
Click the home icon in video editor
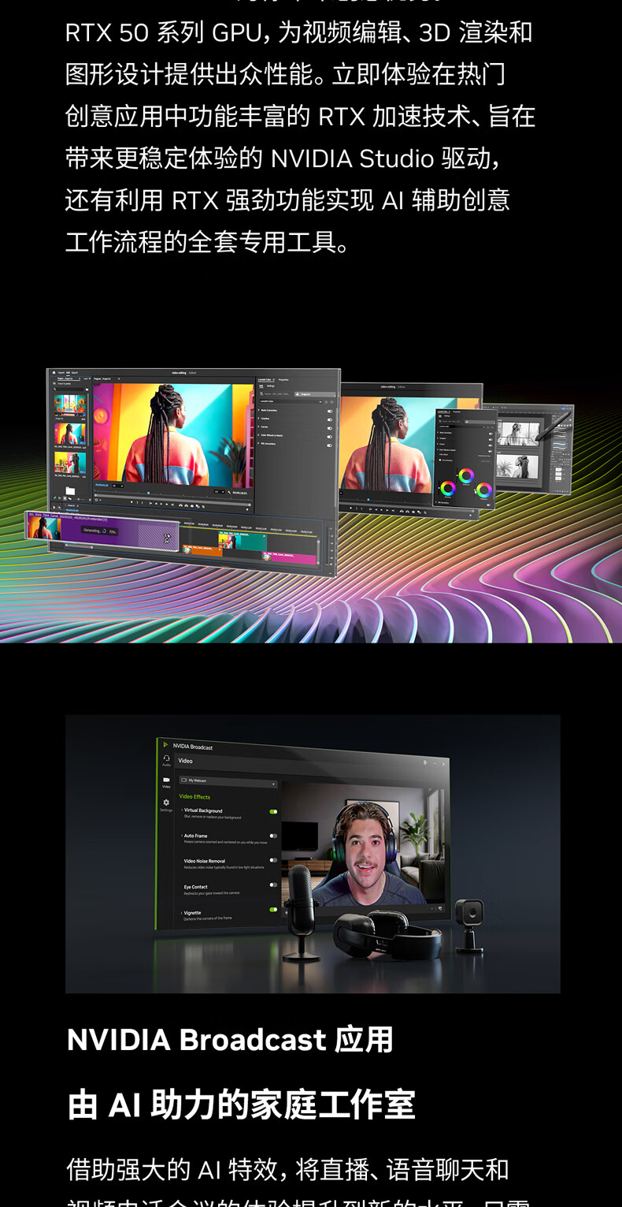coord(54,372)
